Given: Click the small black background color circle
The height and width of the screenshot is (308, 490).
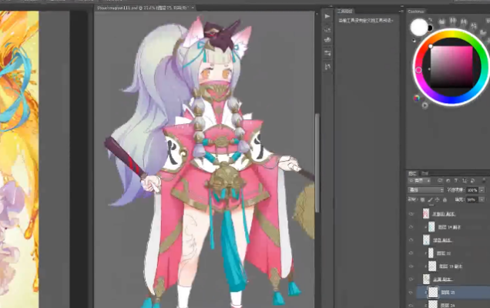Looking at the screenshot, I should point(431,28).
